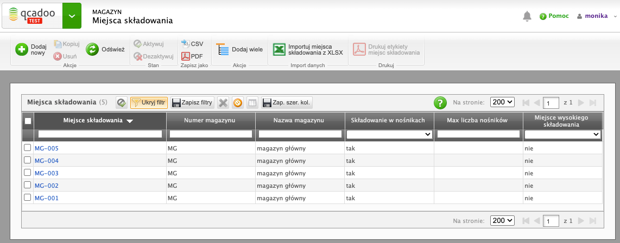The width and height of the screenshot is (620, 243).
Task: Click Zapisz filtry to save filters
Action: (x=192, y=102)
